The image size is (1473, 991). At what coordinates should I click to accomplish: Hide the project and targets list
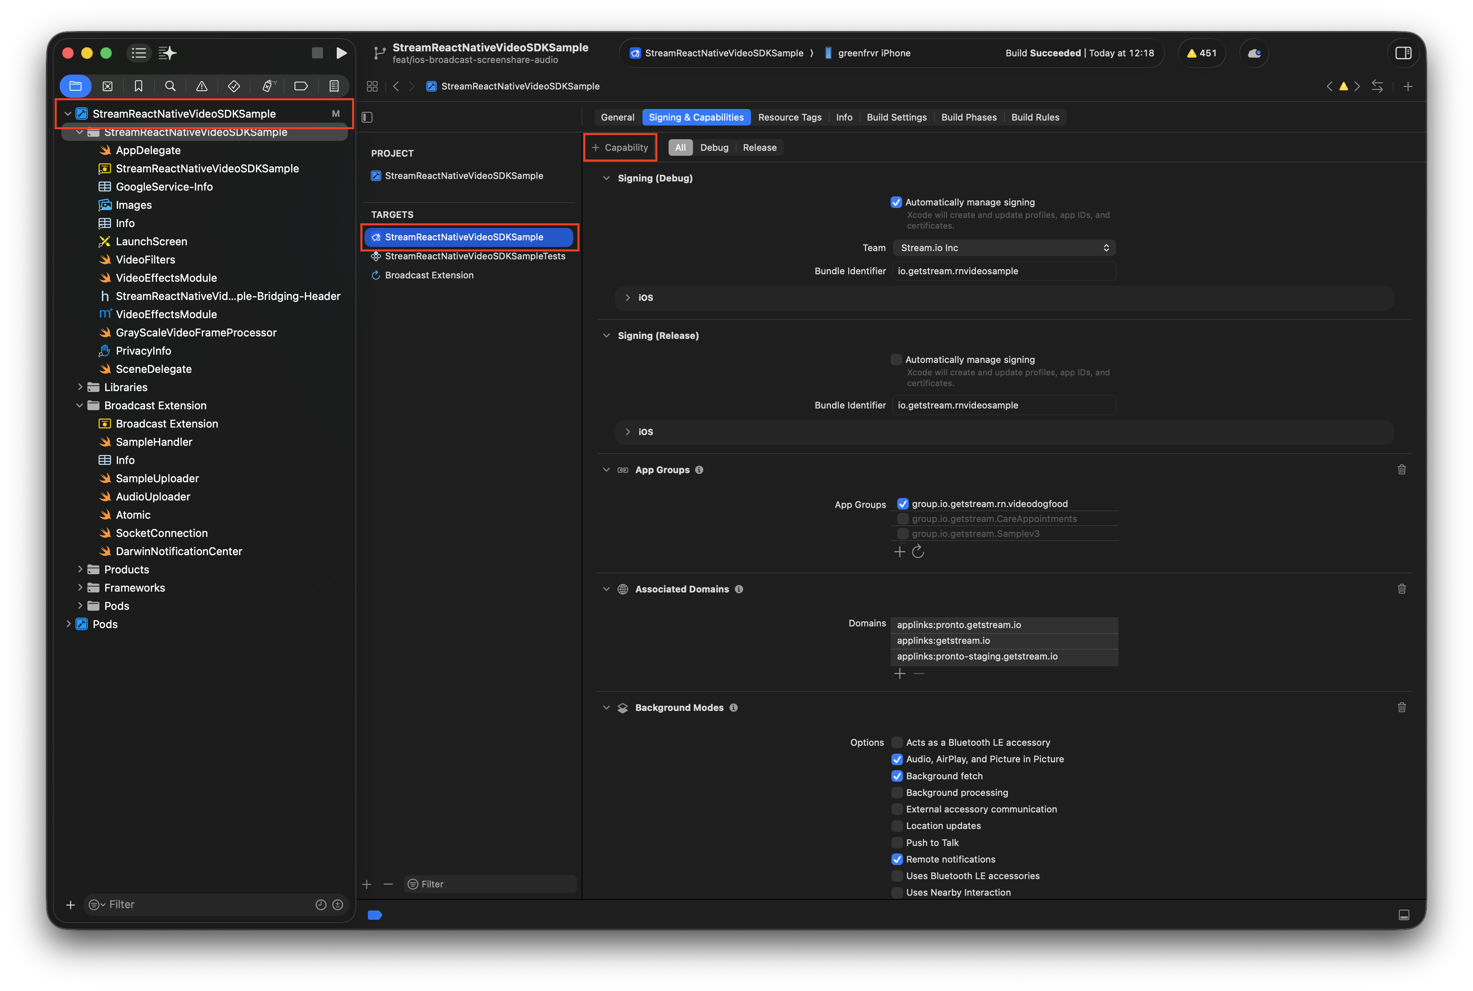point(367,117)
